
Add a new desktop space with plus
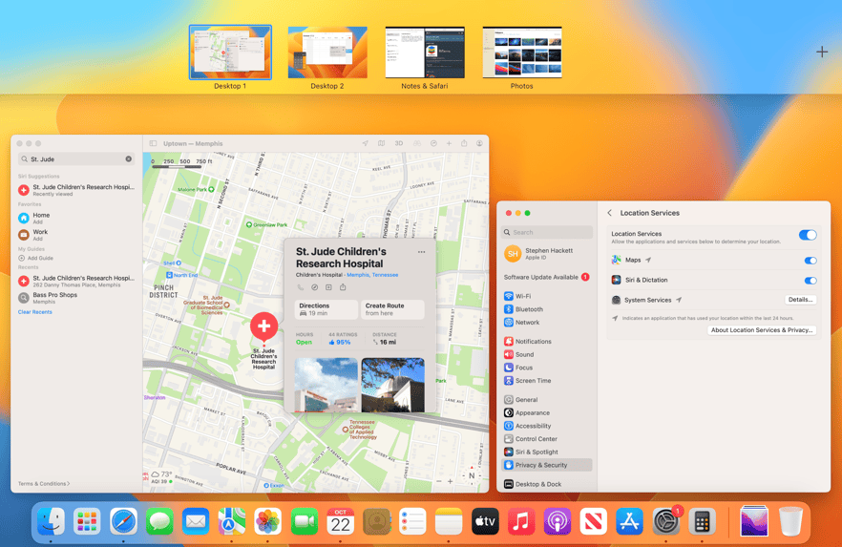click(822, 53)
